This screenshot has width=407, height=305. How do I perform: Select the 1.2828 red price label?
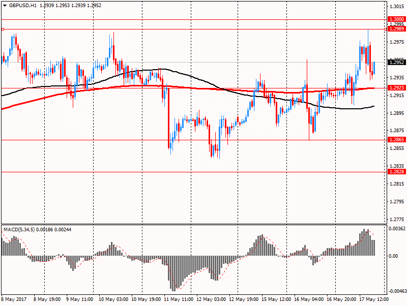click(397, 171)
